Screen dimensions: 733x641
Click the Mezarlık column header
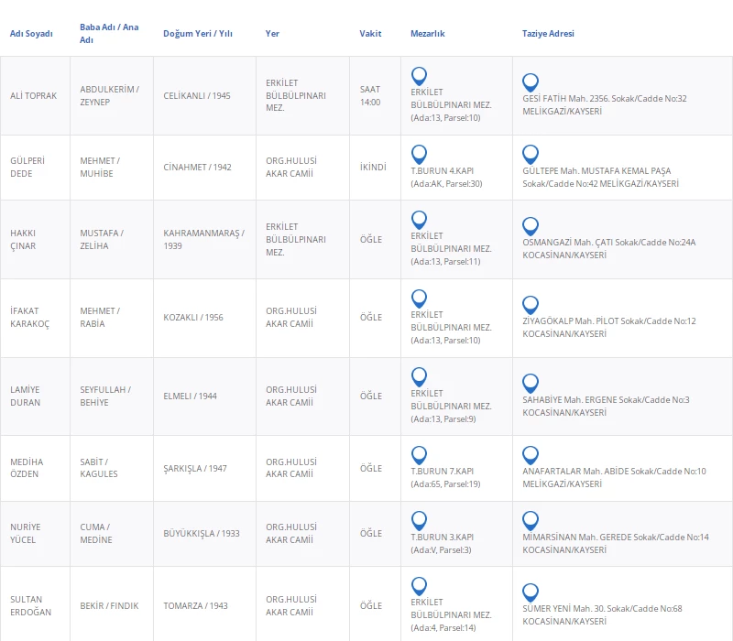427,34
